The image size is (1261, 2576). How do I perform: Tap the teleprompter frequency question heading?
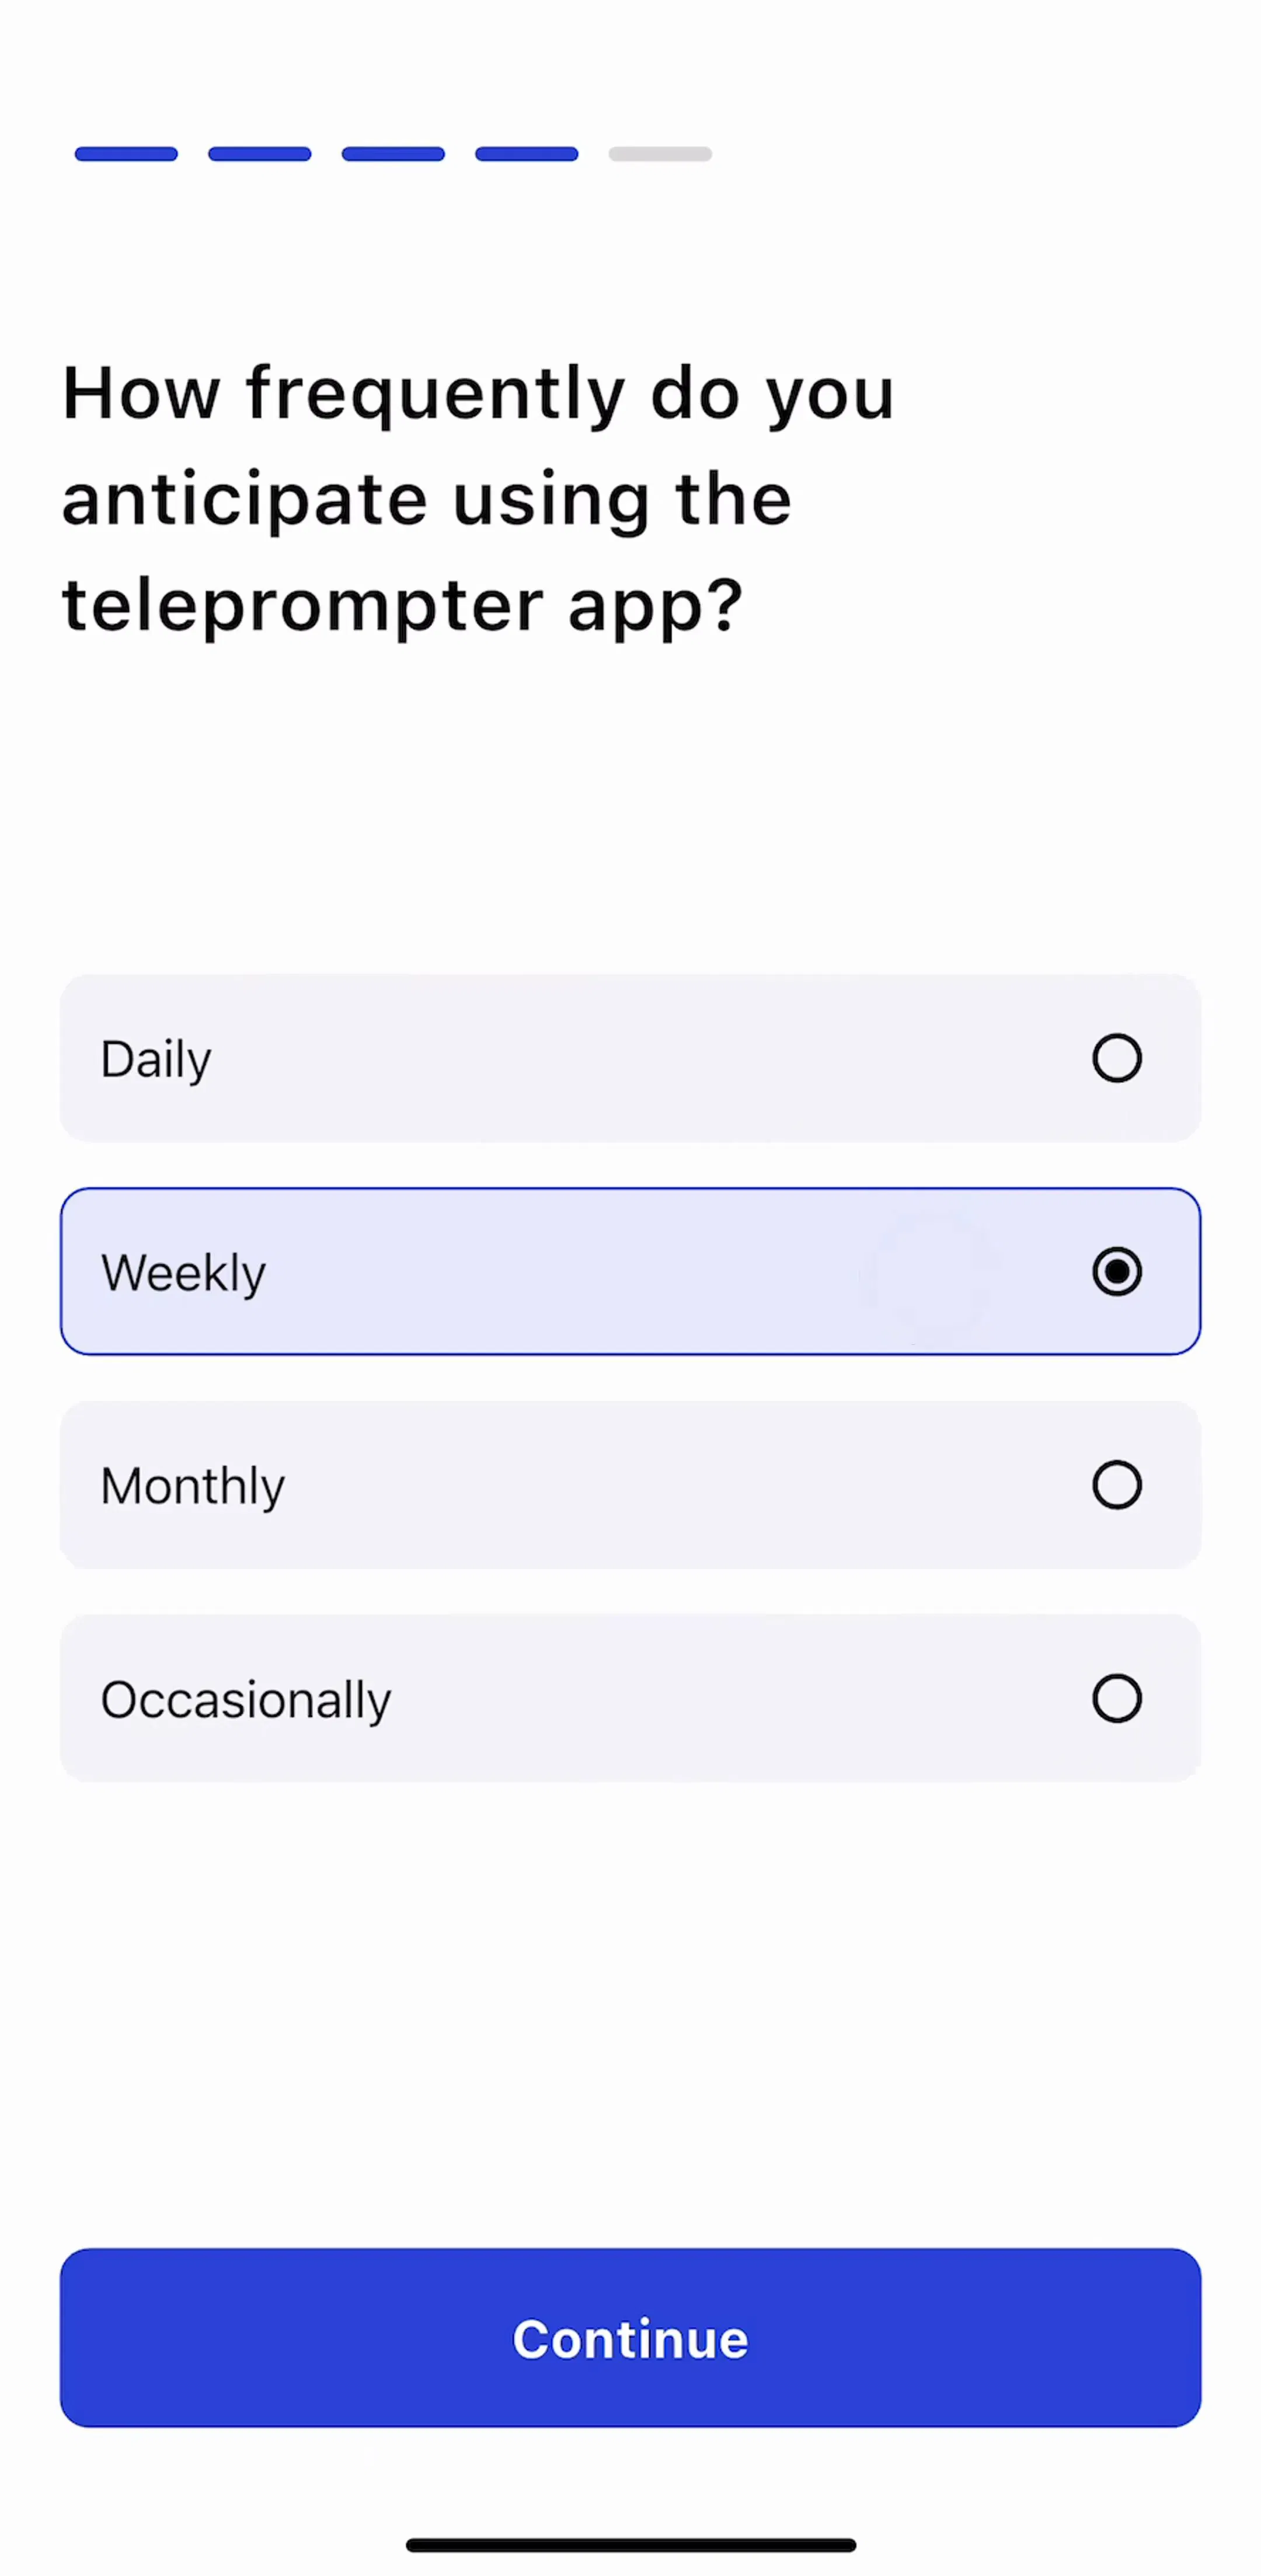(478, 499)
